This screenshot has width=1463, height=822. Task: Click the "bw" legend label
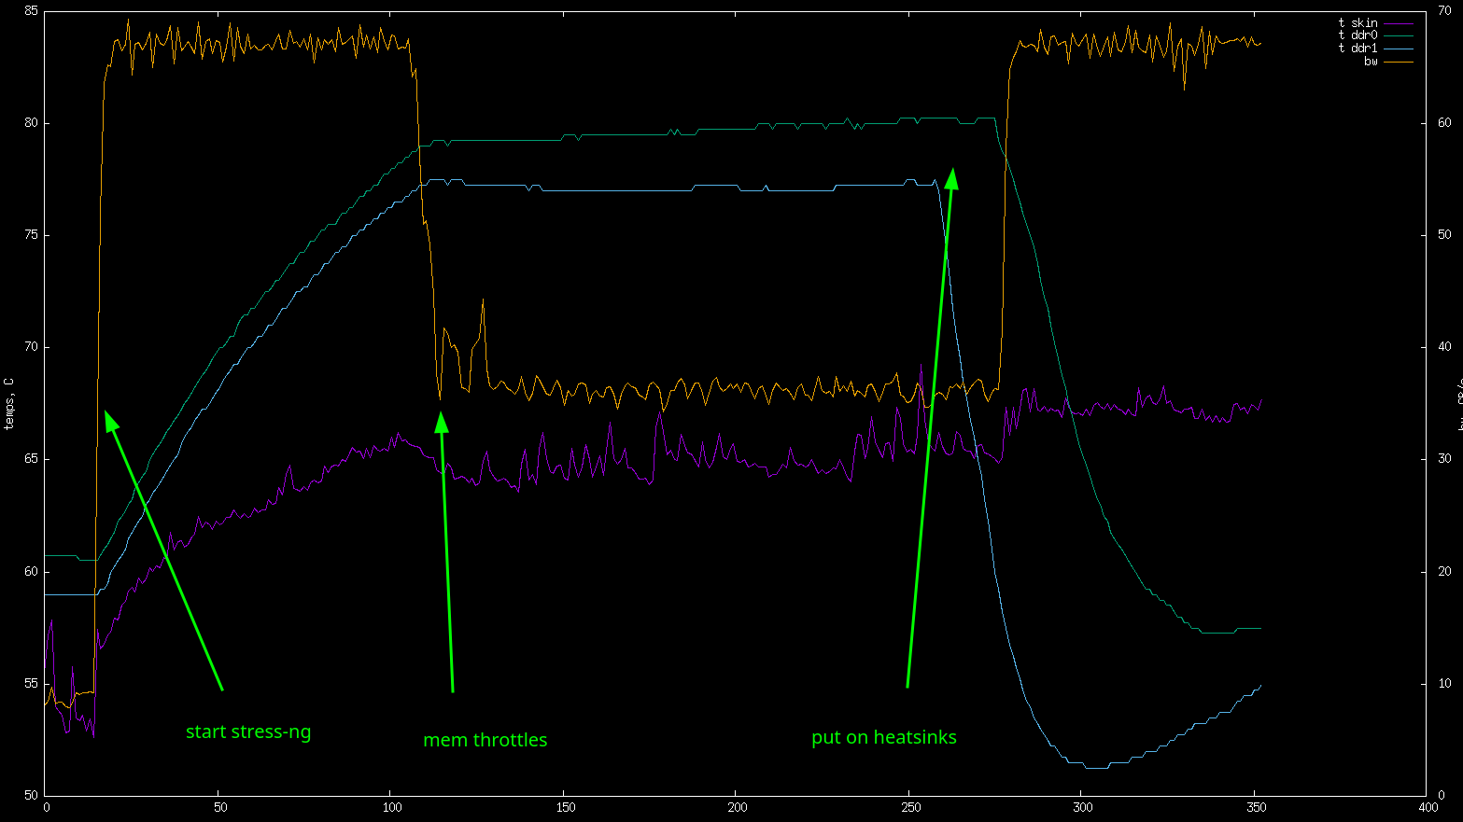[1371, 62]
